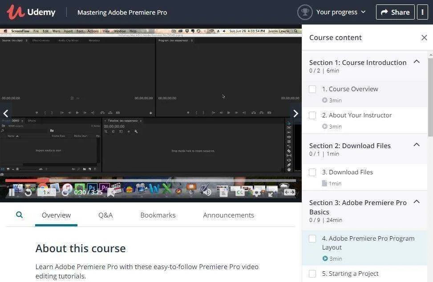This screenshot has height=282, width=433.
Task: Open the three-dot more options menu
Action: pyautogui.click(x=422, y=12)
